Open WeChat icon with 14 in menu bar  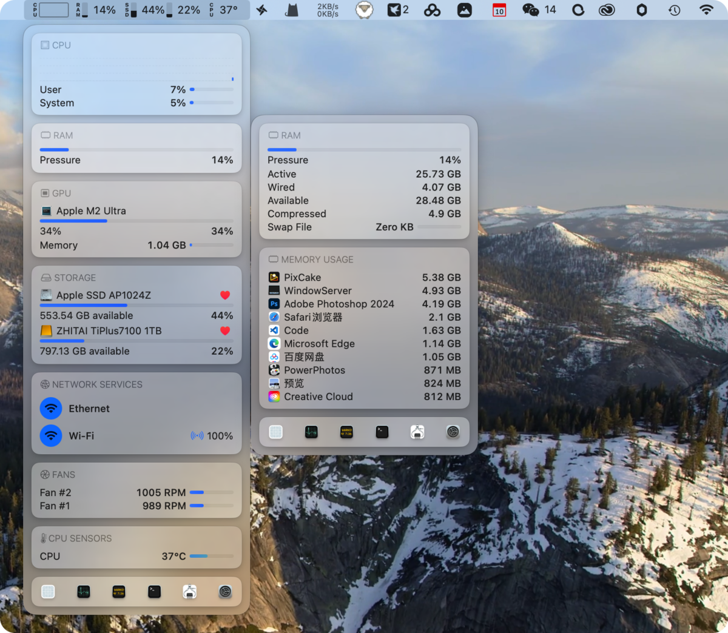pos(539,10)
